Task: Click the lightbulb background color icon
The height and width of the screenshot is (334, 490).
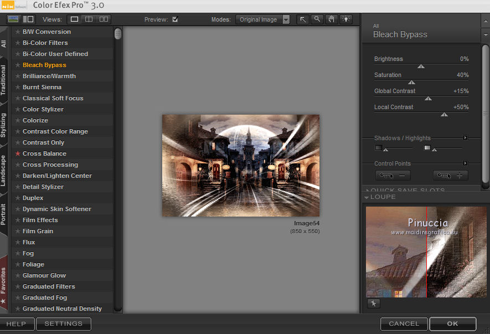Action: (x=346, y=19)
